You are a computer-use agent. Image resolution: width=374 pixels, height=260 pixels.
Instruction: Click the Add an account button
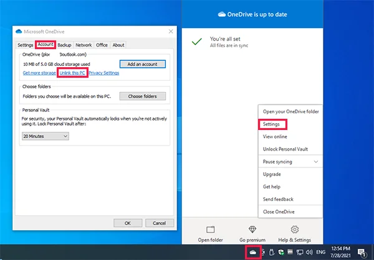point(142,64)
